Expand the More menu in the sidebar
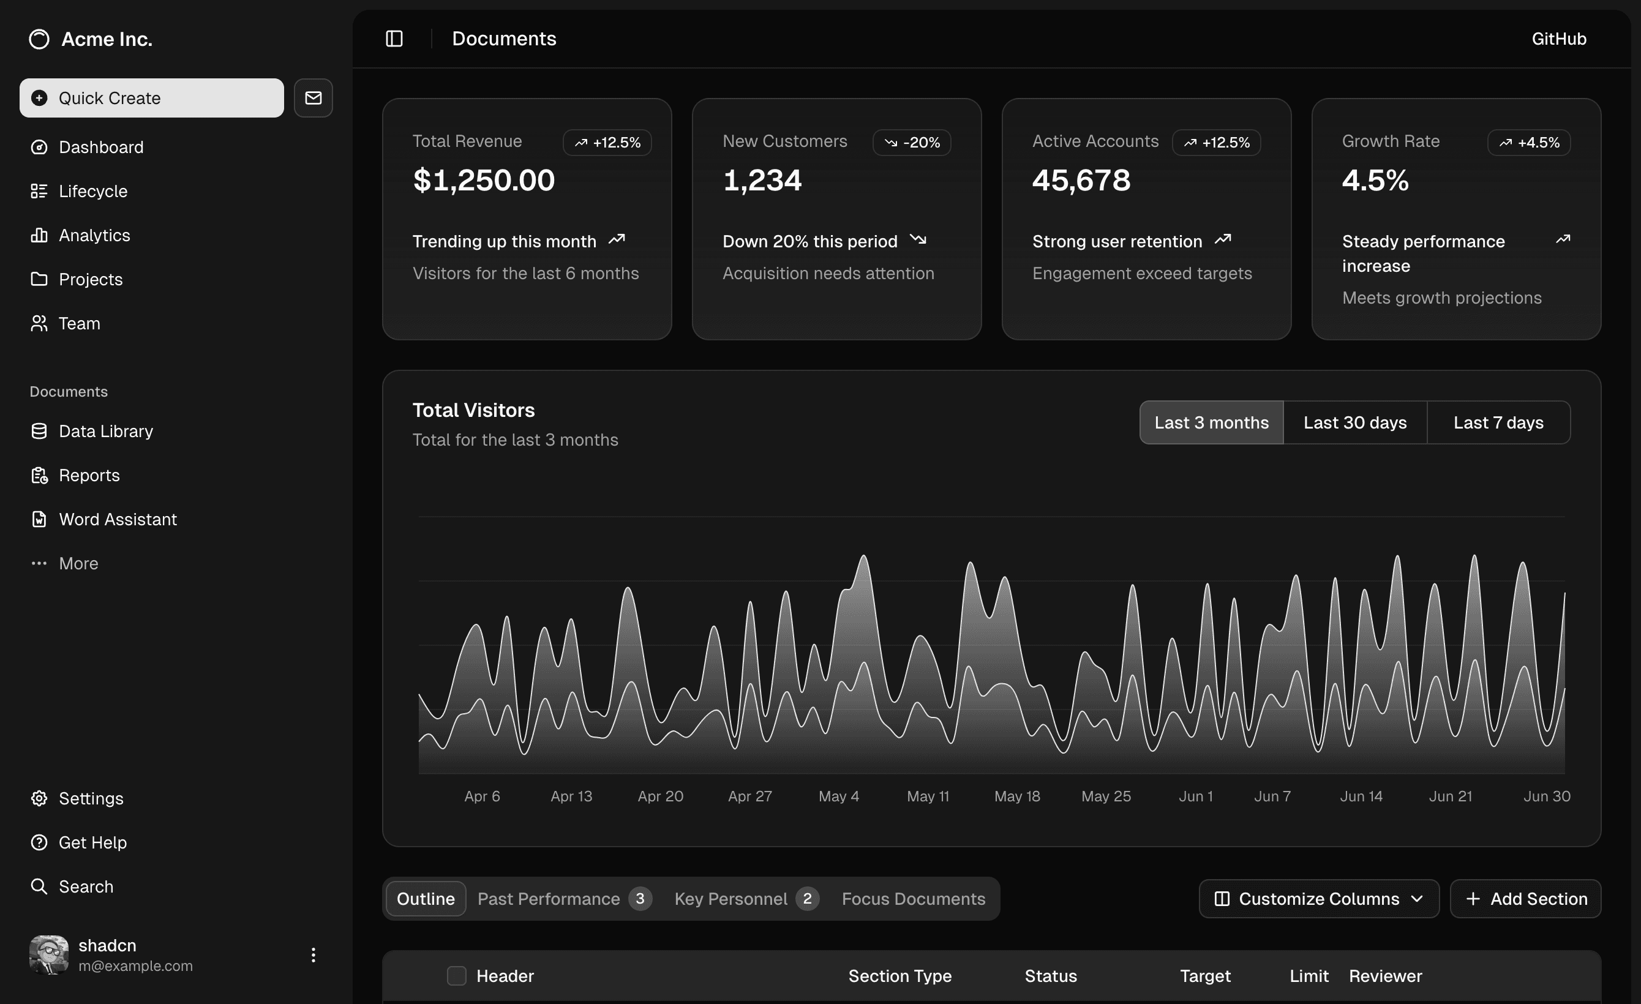Screen dimensions: 1641x1004 pyautogui.click(x=78, y=563)
